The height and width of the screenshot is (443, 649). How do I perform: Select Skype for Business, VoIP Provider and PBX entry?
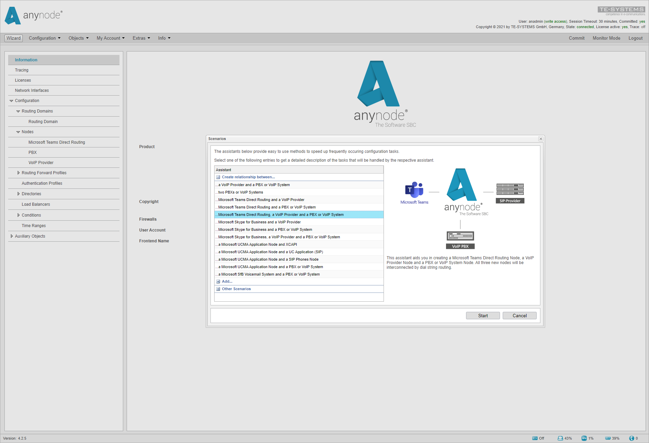(x=299, y=237)
